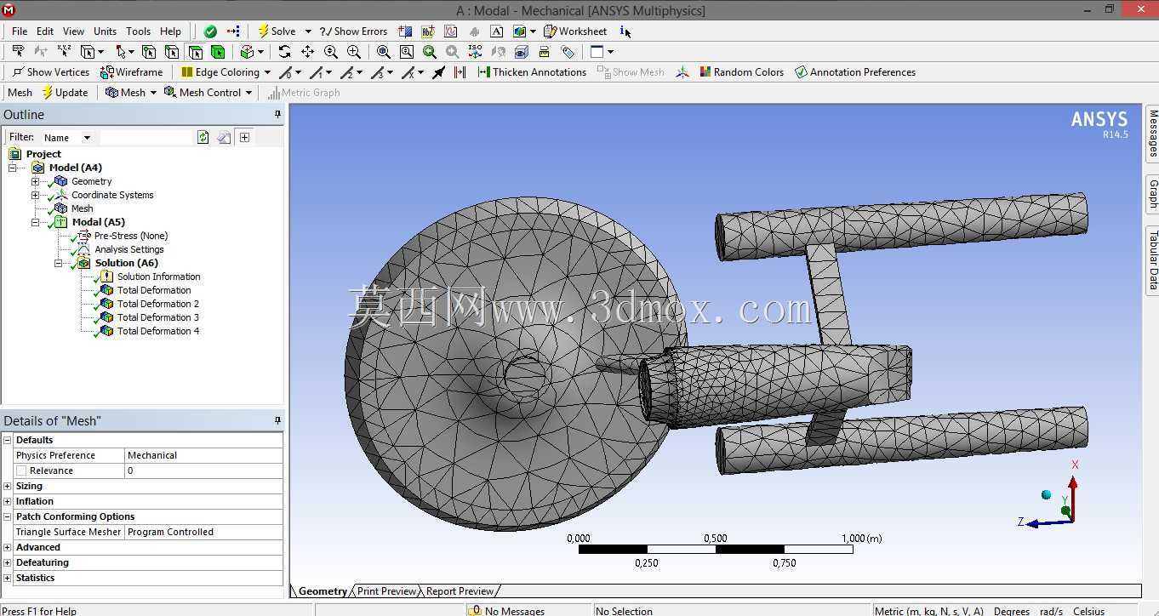Click the Outline filter text field
The width and height of the screenshot is (1159, 616).
tap(146, 137)
